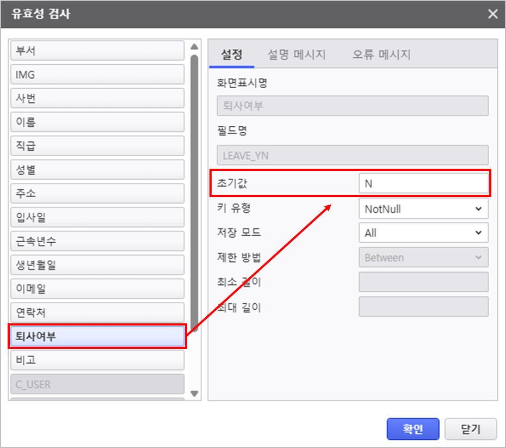This screenshot has width=506, height=448.
Task: Select the 이메일 field item
Action: (97, 289)
